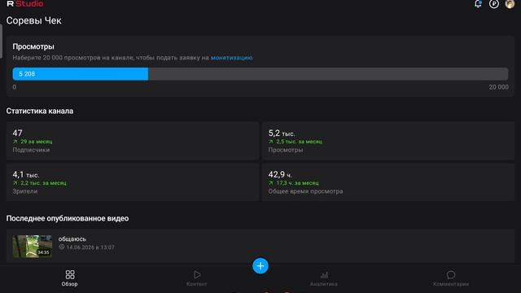The image size is (521, 293).
Task: Click the 29 за месяц growth text
Action: pos(36,142)
